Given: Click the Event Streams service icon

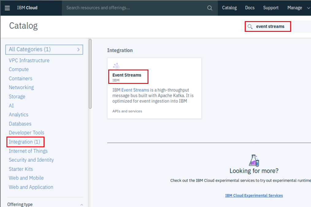Looking at the screenshot, I should pyautogui.click(x=116, y=66).
